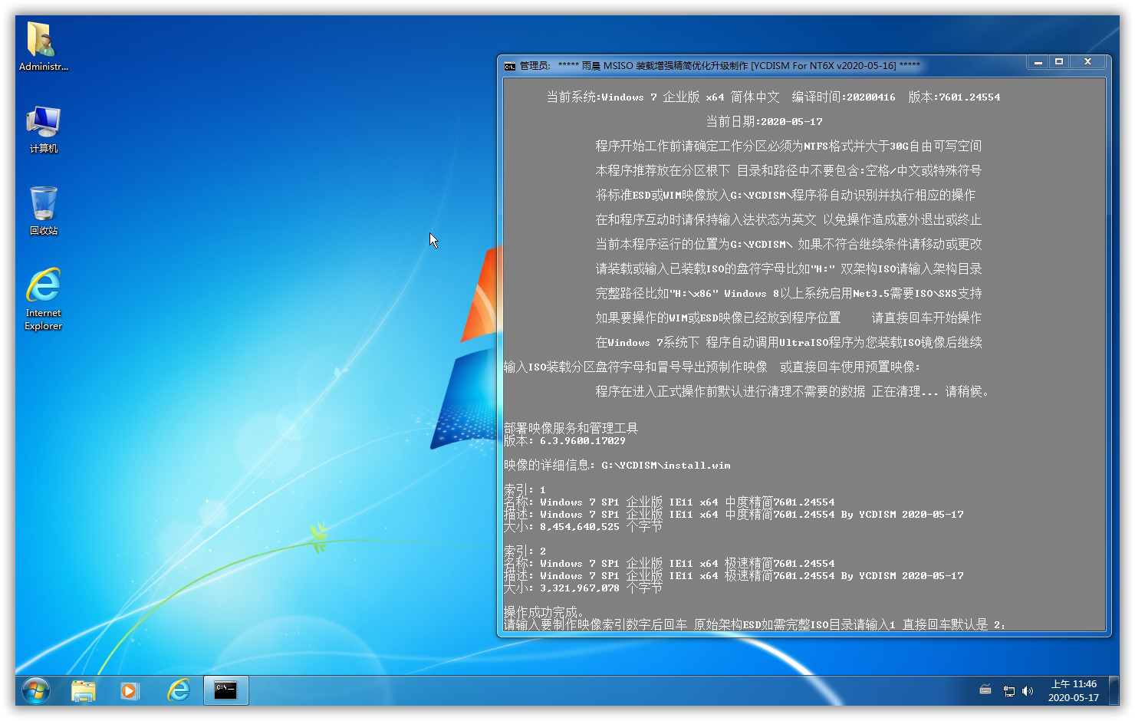Click the keyboard input method tray icon
This screenshot has height=721, width=1135.
(985, 690)
